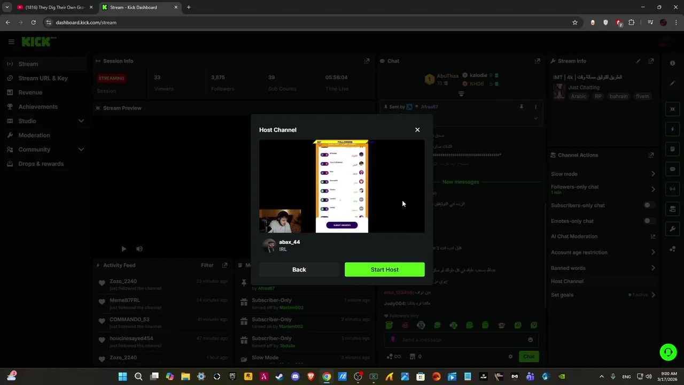This screenshot has height=385, width=684.
Task: Select the chat bubble icon in the right rail
Action: 673,169
